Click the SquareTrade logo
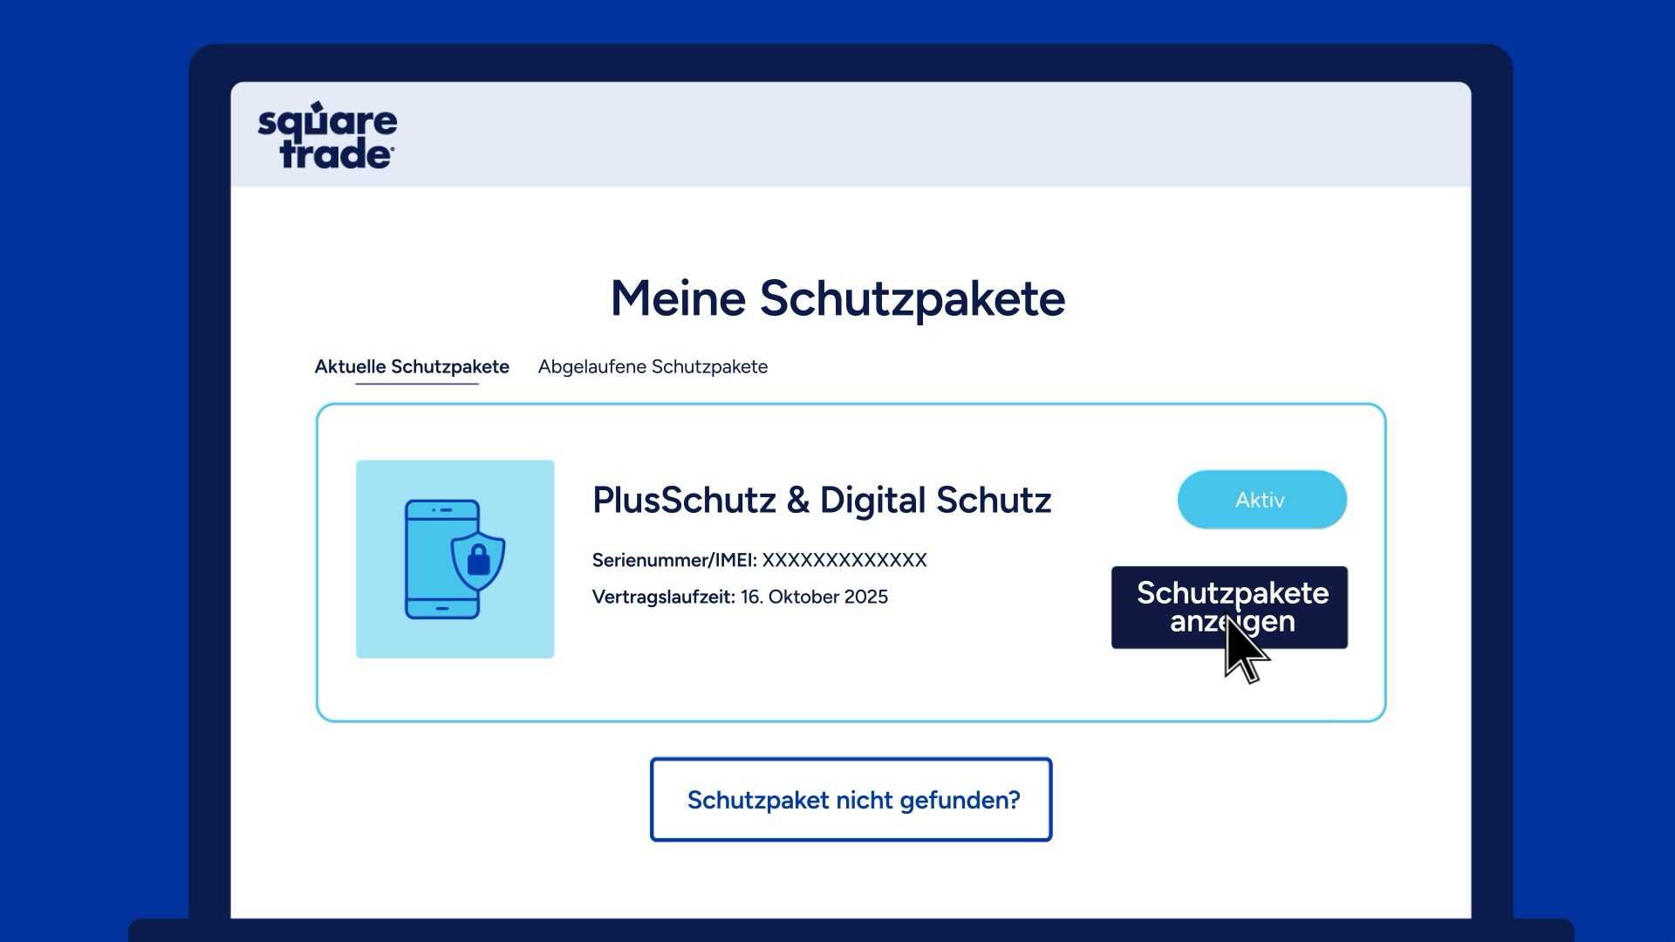 coord(327,135)
